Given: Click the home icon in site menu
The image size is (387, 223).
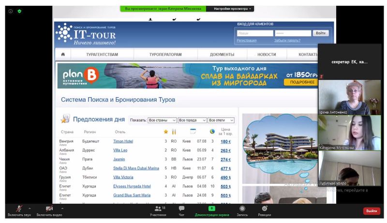Looking at the screenshot, I should [63, 54].
